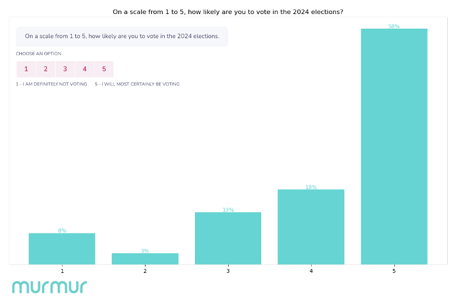Click the 58% value label
450x301 pixels.
click(x=394, y=26)
